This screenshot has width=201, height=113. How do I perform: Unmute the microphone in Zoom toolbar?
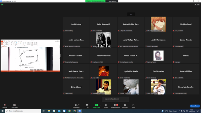(5, 106)
